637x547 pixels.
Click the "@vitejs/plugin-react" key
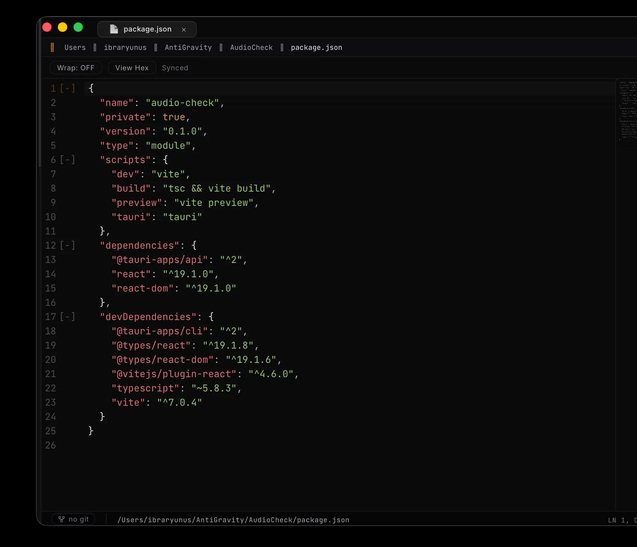(x=174, y=374)
